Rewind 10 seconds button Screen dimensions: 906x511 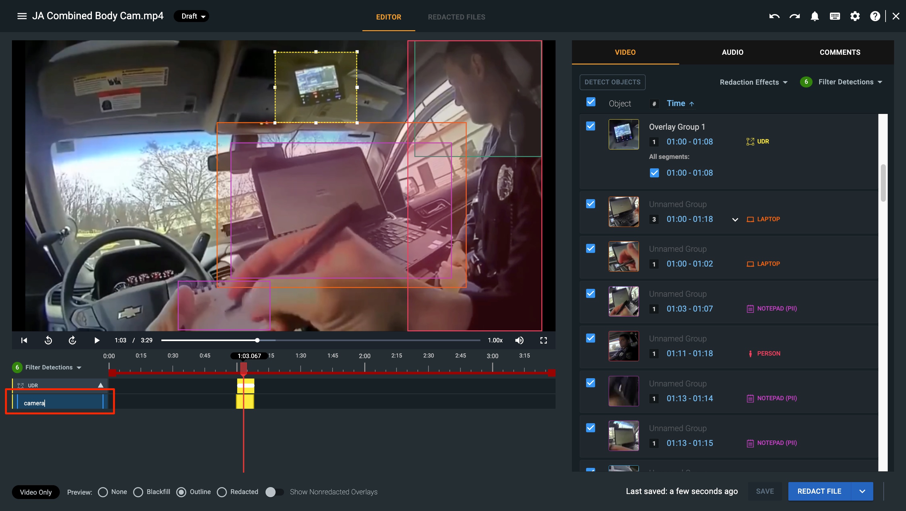tap(48, 340)
